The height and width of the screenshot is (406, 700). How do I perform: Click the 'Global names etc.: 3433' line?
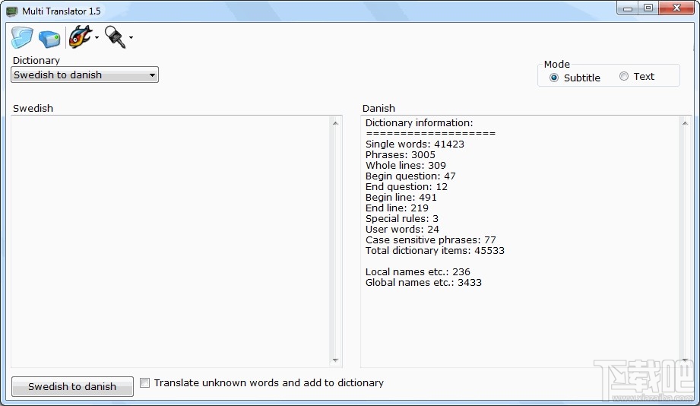point(423,283)
